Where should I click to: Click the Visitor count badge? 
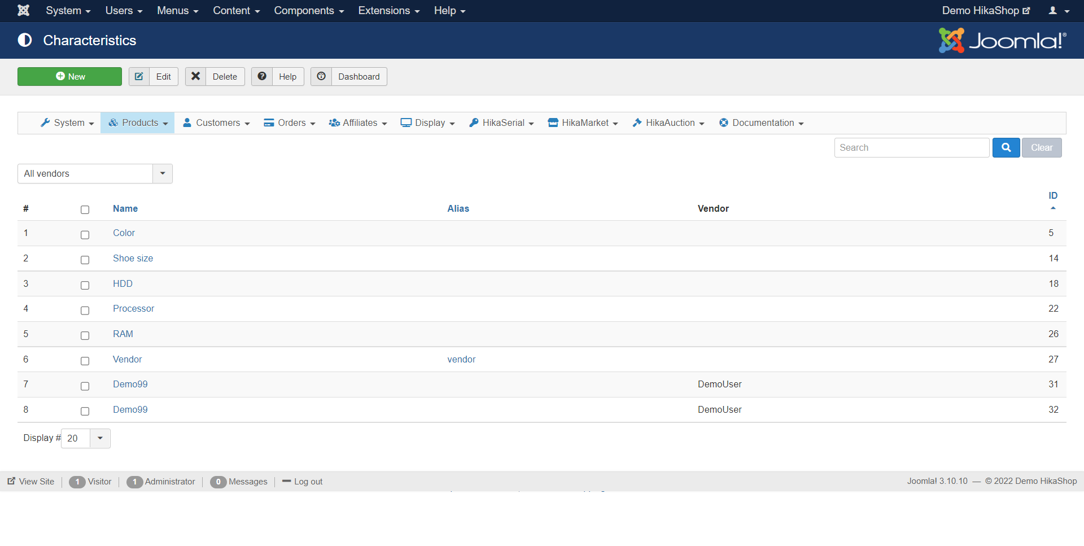coord(77,482)
